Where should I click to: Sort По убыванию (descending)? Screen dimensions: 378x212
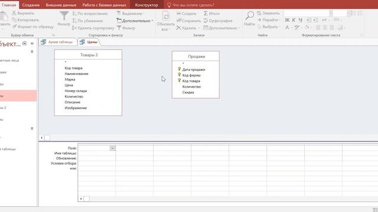pyautogui.click(x=88, y=21)
